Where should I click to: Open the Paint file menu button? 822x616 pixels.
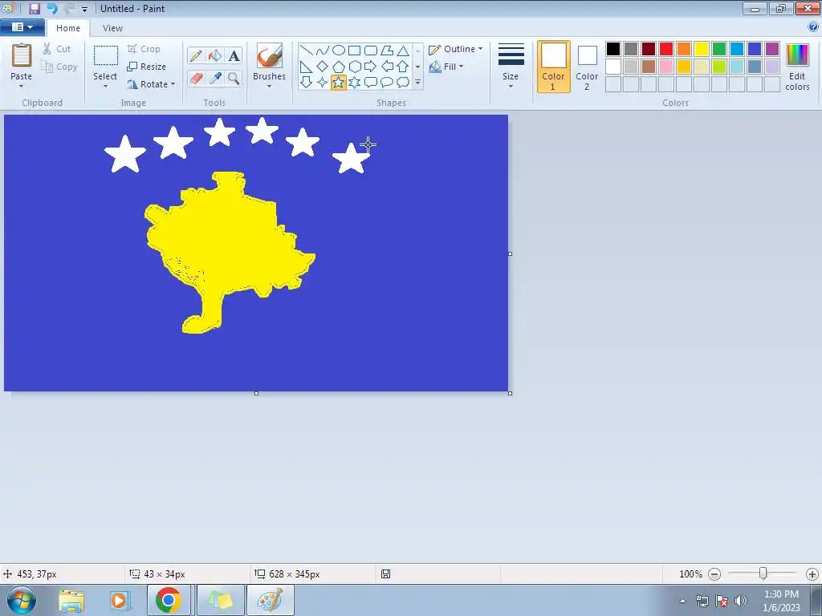pyautogui.click(x=22, y=27)
